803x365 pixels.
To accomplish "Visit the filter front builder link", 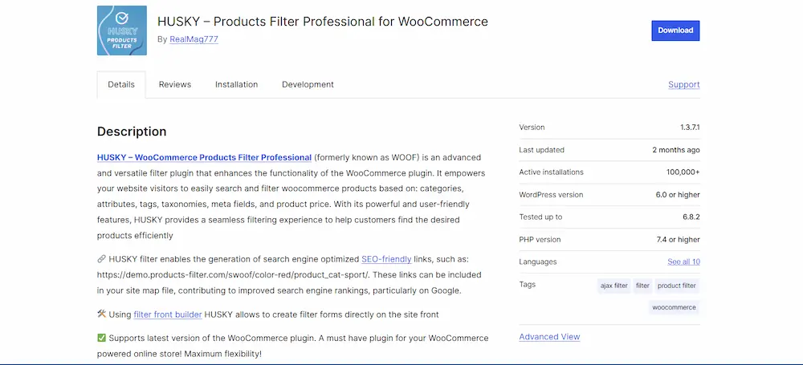I will [x=168, y=314].
